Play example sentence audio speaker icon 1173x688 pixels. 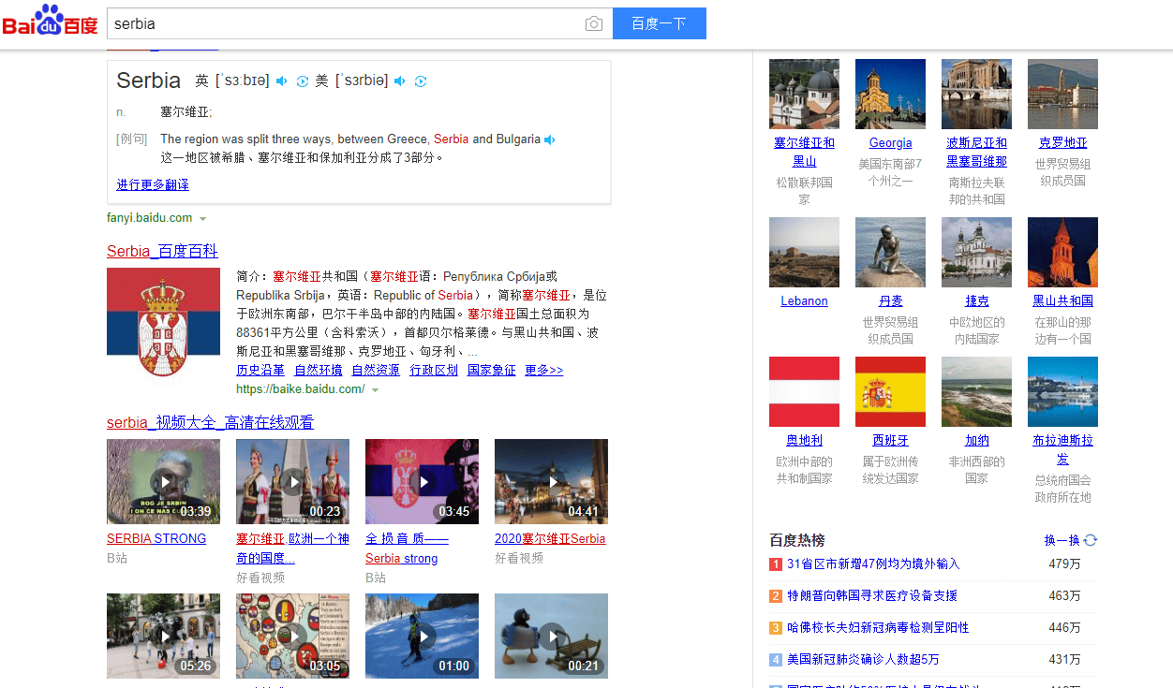(x=550, y=139)
